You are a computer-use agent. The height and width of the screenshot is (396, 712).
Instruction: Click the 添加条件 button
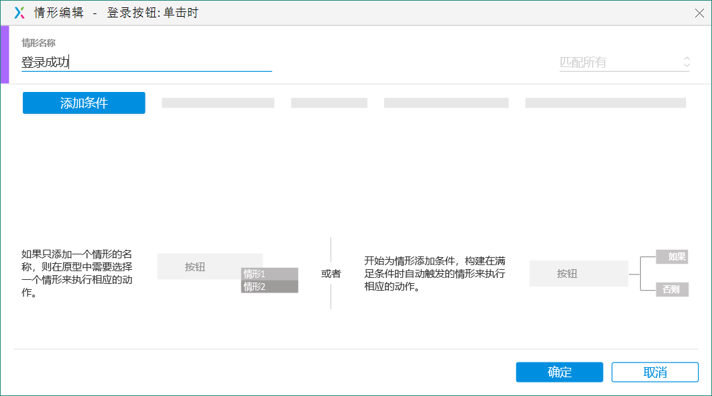point(84,103)
